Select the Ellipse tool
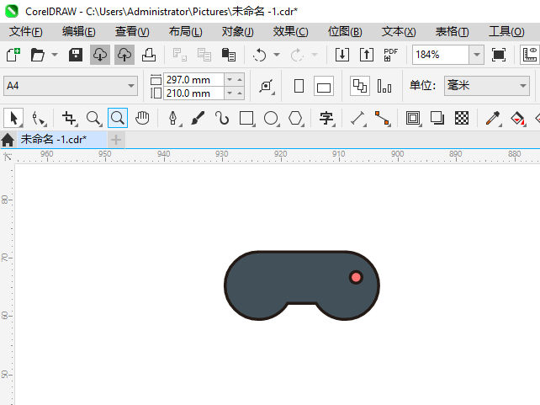 pos(271,118)
